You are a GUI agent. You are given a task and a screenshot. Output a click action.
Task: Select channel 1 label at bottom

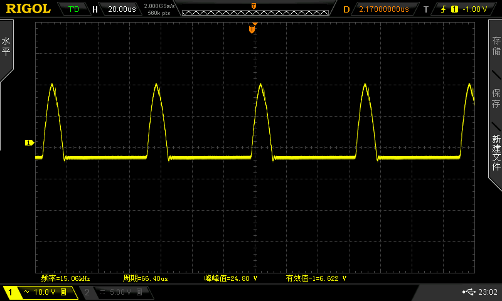[10, 292]
